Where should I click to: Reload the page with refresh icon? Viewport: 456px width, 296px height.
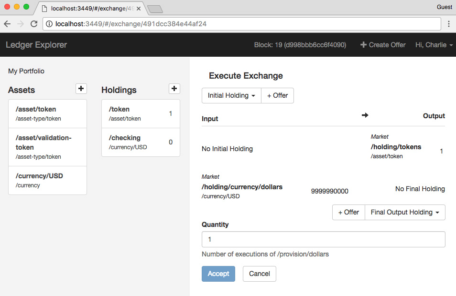[x=34, y=24]
